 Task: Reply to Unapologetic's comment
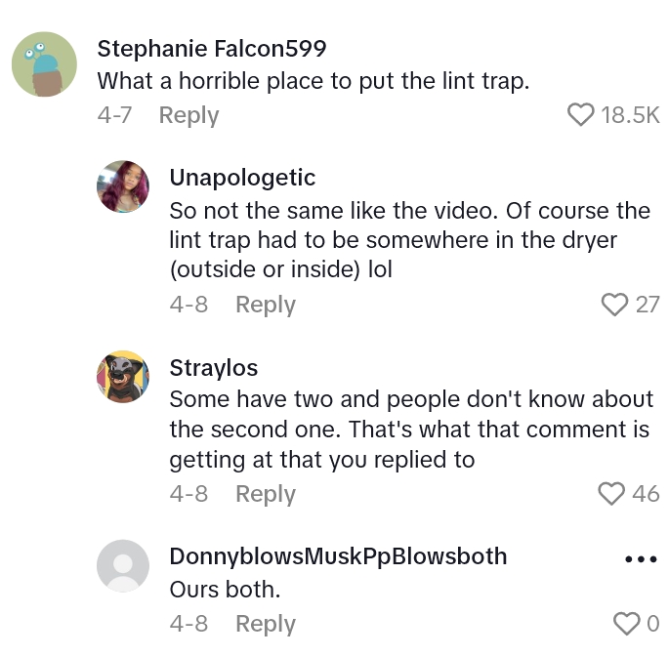[x=265, y=305]
